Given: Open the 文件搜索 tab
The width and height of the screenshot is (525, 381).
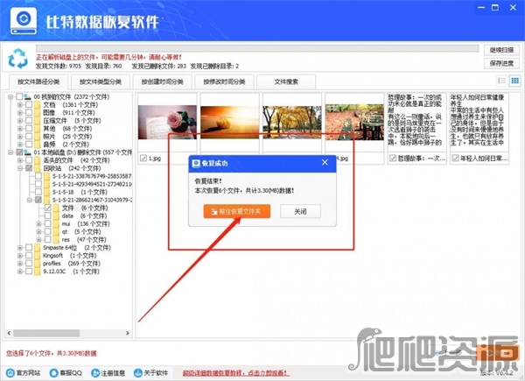Looking at the screenshot, I should coord(286,81).
